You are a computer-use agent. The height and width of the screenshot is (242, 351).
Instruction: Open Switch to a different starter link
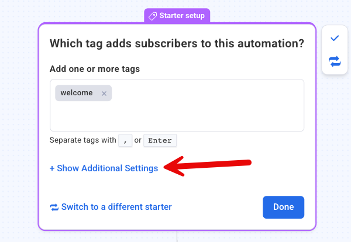(x=116, y=207)
